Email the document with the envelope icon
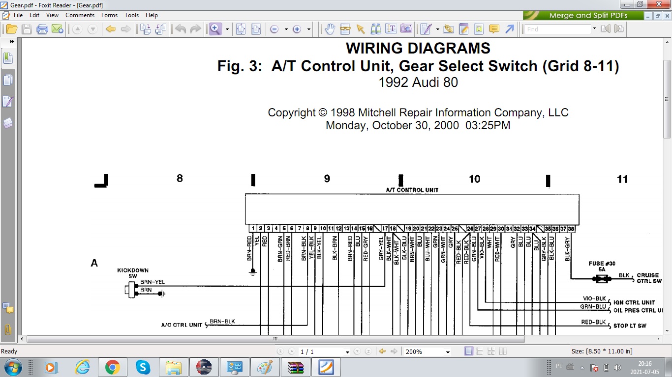 coord(58,29)
